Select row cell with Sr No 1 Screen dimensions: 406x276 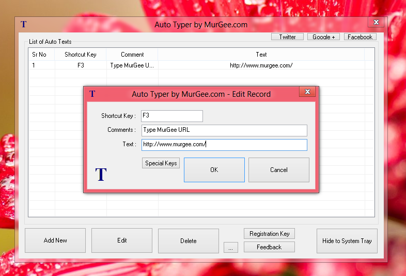[x=41, y=65]
